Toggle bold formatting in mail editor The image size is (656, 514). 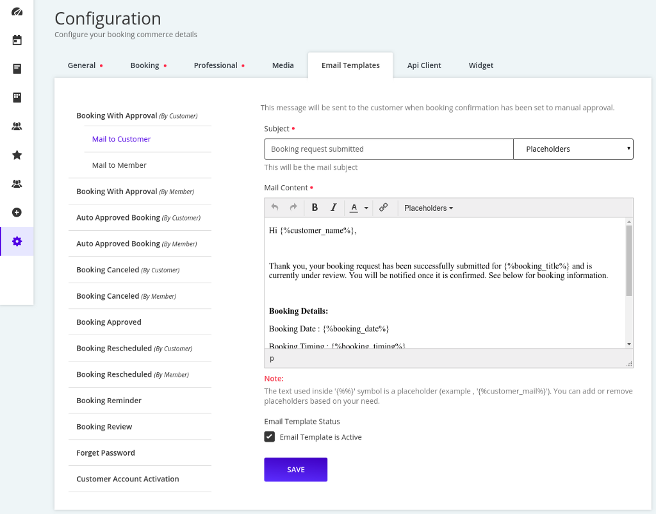315,208
